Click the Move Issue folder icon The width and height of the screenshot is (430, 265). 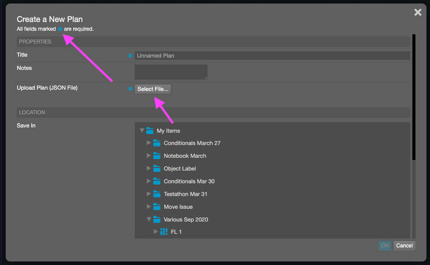(x=157, y=207)
